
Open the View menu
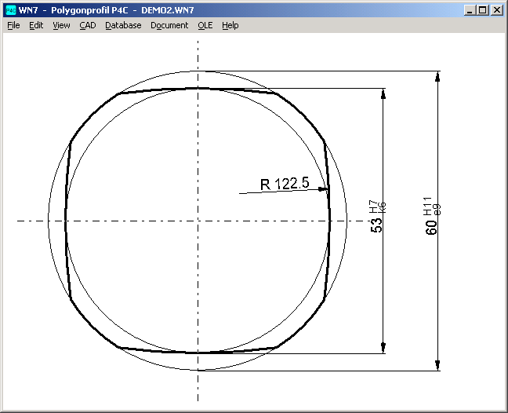point(61,25)
